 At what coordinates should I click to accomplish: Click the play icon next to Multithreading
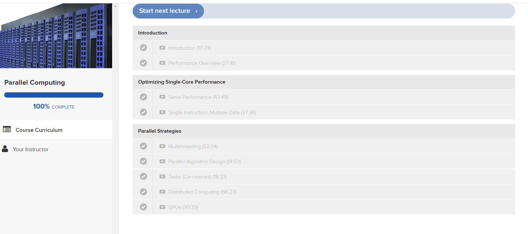click(162, 146)
